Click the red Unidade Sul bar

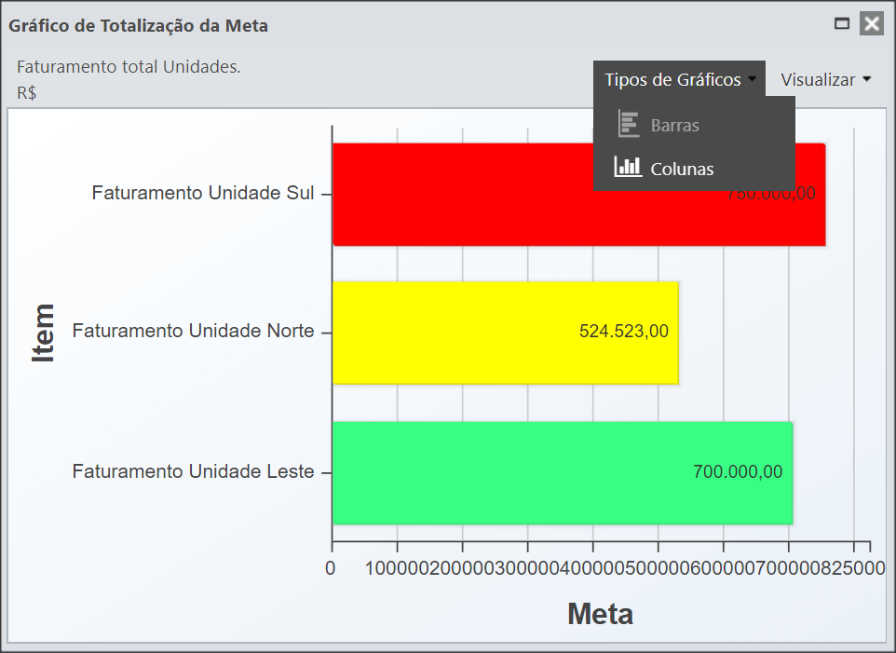click(x=578, y=195)
